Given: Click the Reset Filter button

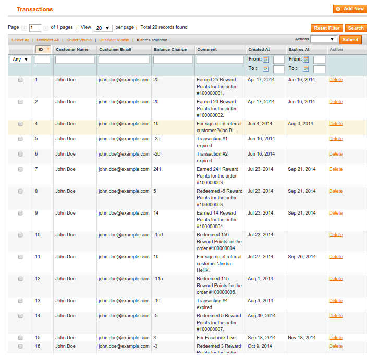Looking at the screenshot, I should point(327,28).
